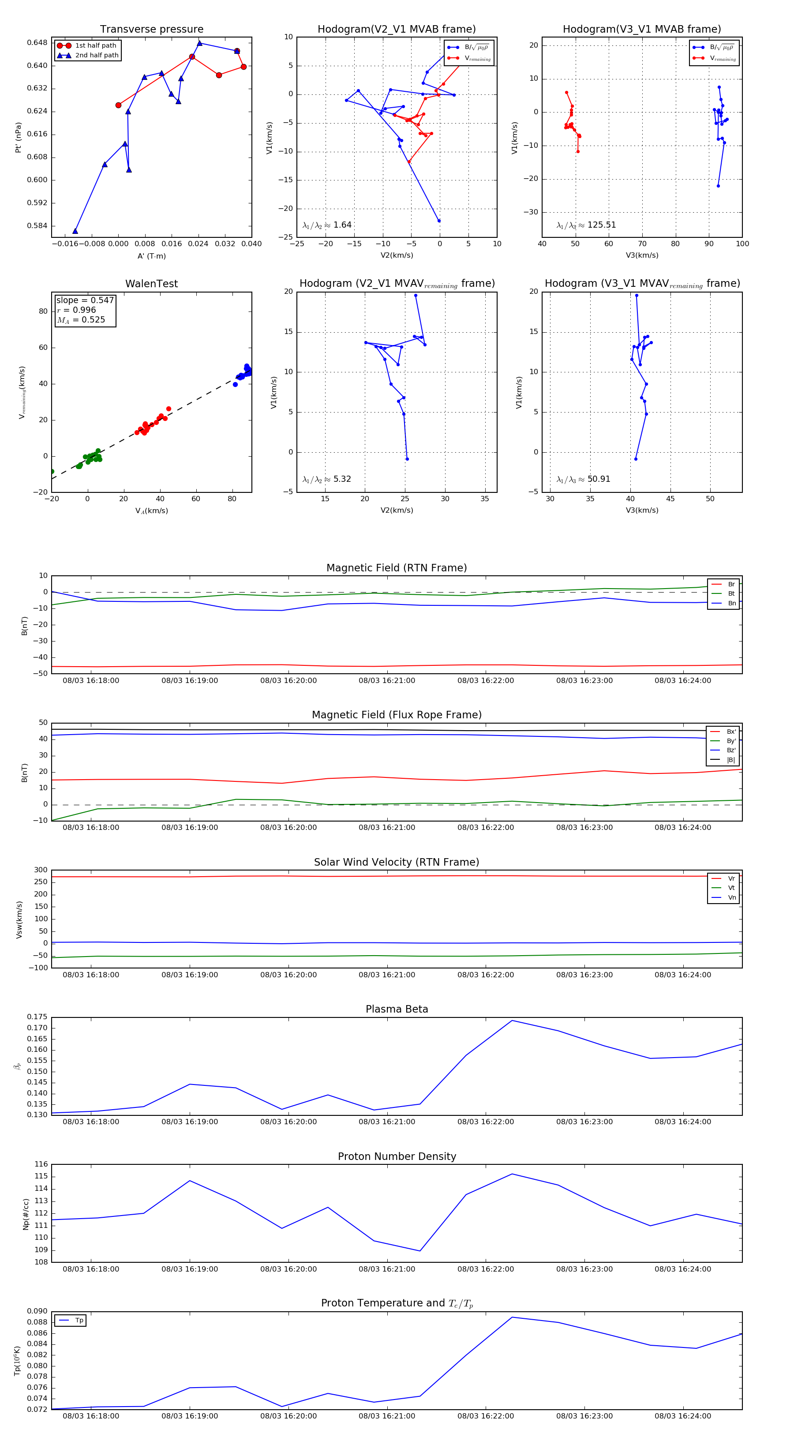Click the "Magnetic Field (RTN Frame)" title

[x=397, y=568]
